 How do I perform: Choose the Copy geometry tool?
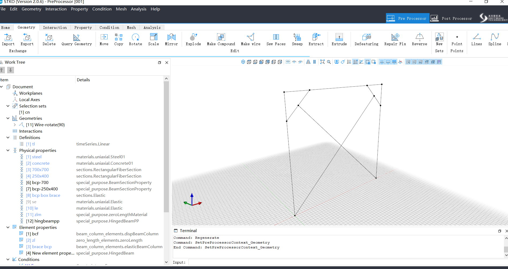tap(119, 39)
